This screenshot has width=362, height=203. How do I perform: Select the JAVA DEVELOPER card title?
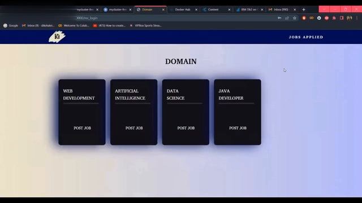[231, 94]
